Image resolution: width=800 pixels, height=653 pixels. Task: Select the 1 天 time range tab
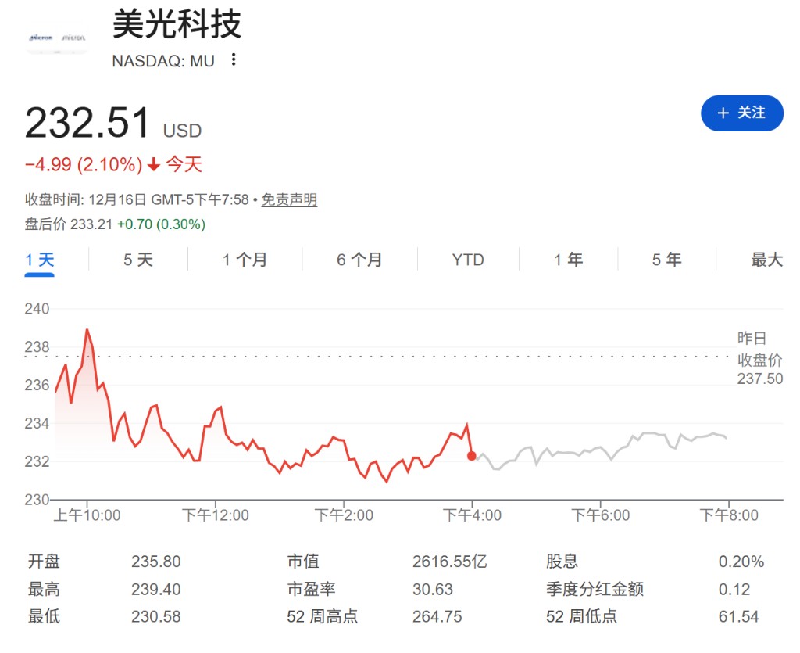click(40, 260)
